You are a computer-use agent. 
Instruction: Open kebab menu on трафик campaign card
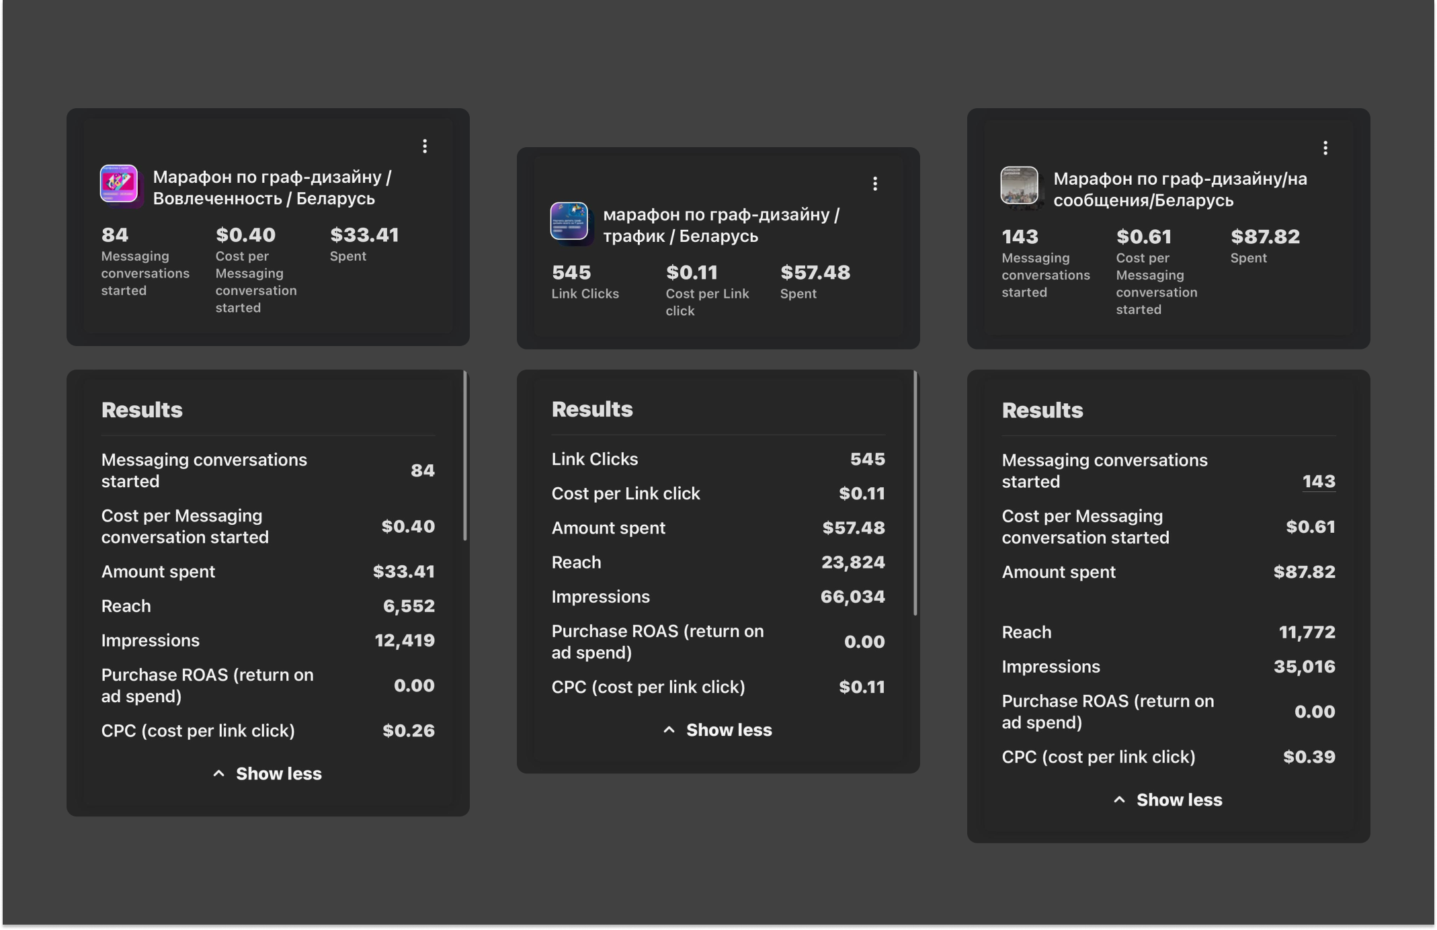875,184
